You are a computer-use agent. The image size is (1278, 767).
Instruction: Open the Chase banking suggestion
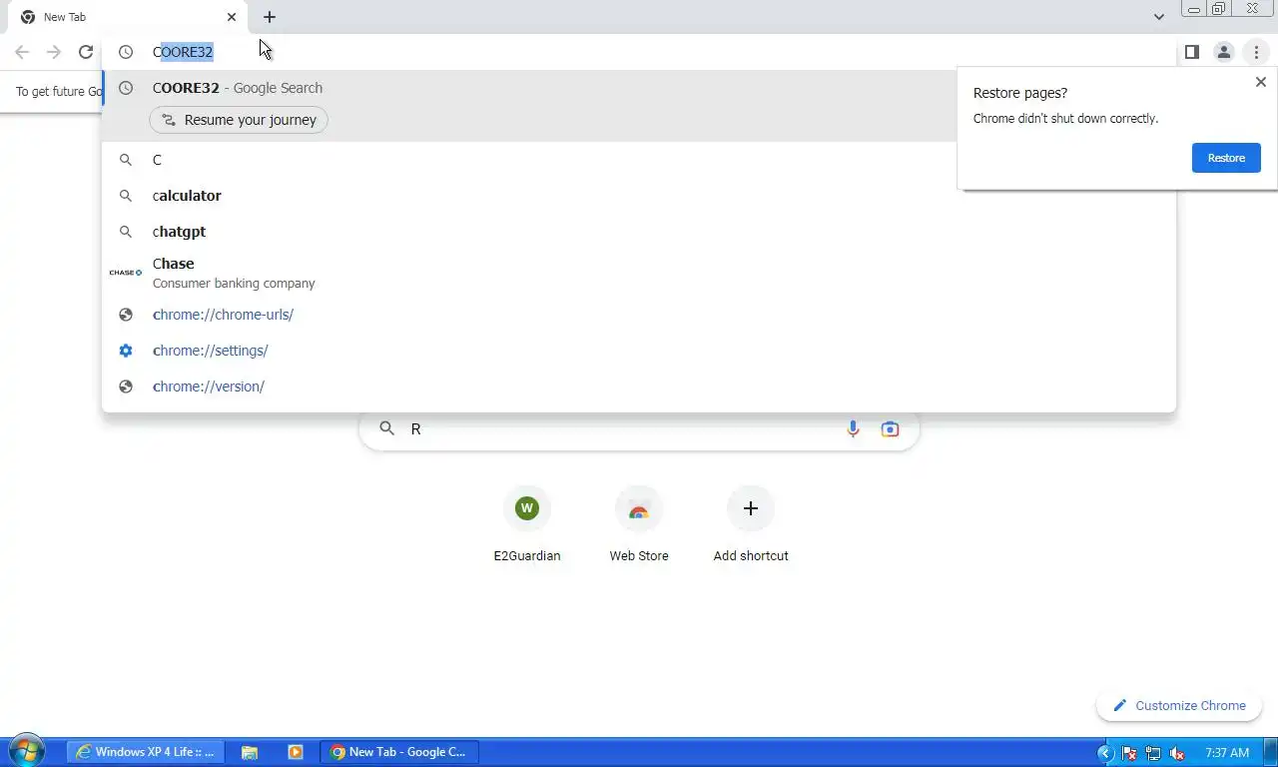[x=639, y=273]
